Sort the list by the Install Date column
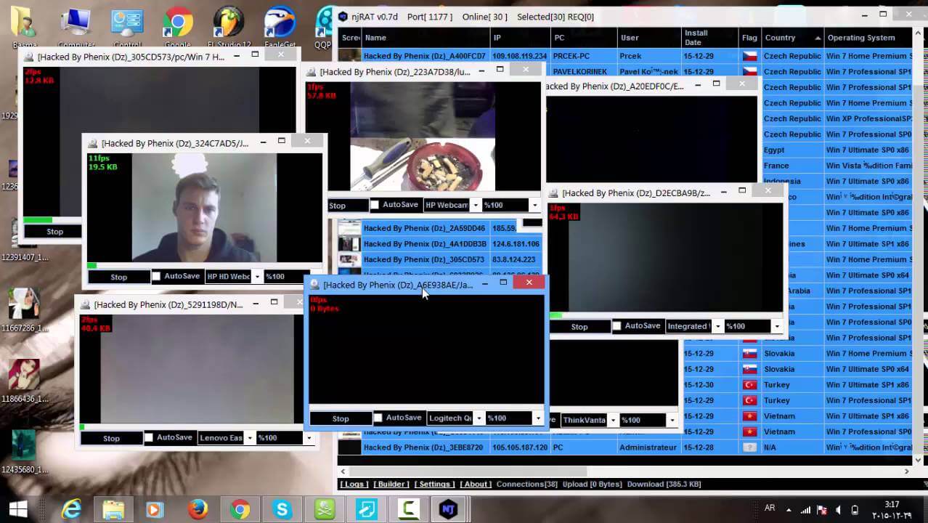The height and width of the screenshot is (523, 928). tap(709, 38)
